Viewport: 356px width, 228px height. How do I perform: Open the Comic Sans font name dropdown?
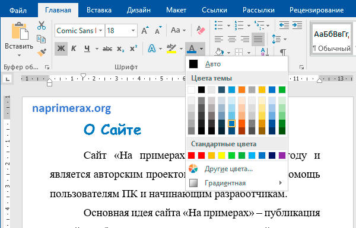tap(101, 30)
